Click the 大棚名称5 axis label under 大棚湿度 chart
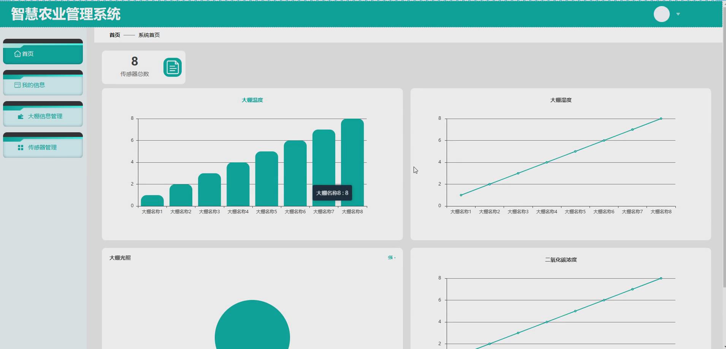 pyautogui.click(x=575, y=212)
